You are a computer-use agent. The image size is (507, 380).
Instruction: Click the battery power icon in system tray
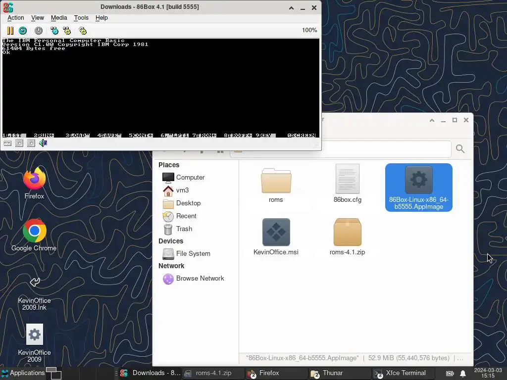450,373
